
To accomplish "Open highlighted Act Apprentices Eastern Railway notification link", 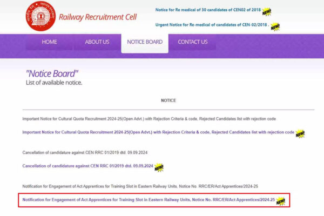I will click(x=148, y=200).
